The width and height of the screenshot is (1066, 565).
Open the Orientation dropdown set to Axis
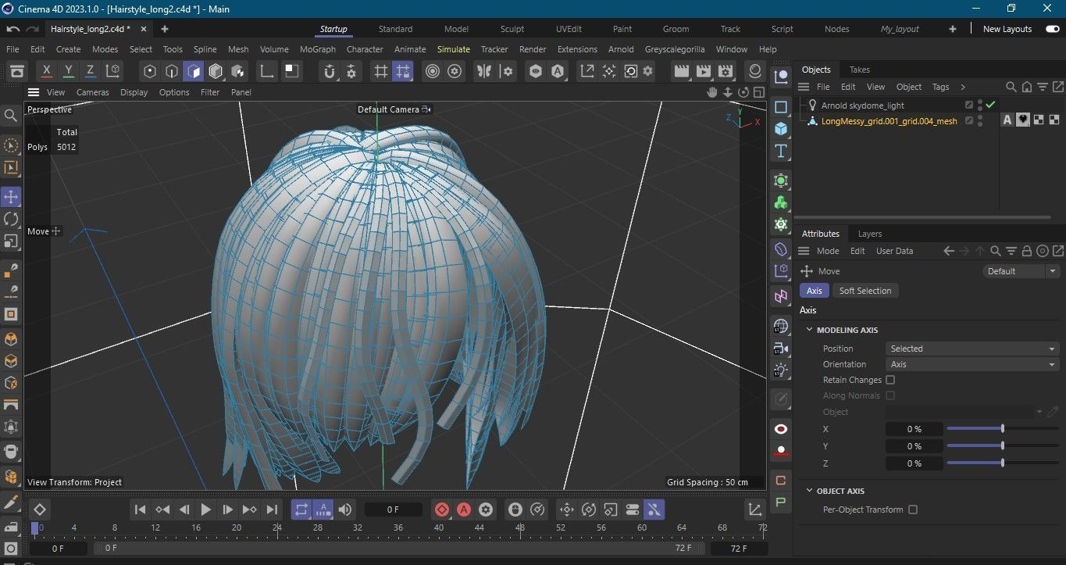972,364
